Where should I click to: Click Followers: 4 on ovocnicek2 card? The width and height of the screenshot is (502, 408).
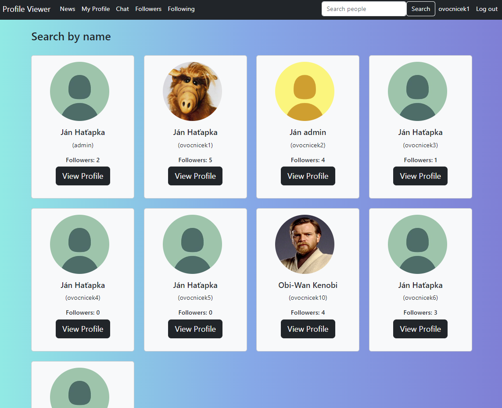pyautogui.click(x=308, y=160)
